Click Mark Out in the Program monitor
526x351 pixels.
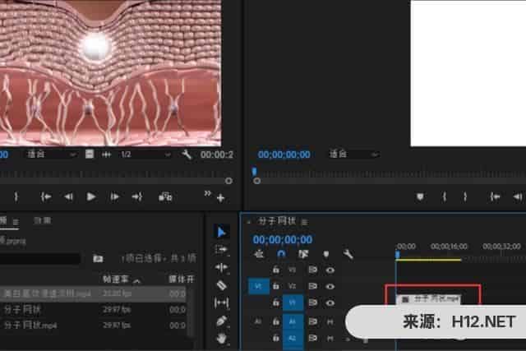tap(465, 196)
